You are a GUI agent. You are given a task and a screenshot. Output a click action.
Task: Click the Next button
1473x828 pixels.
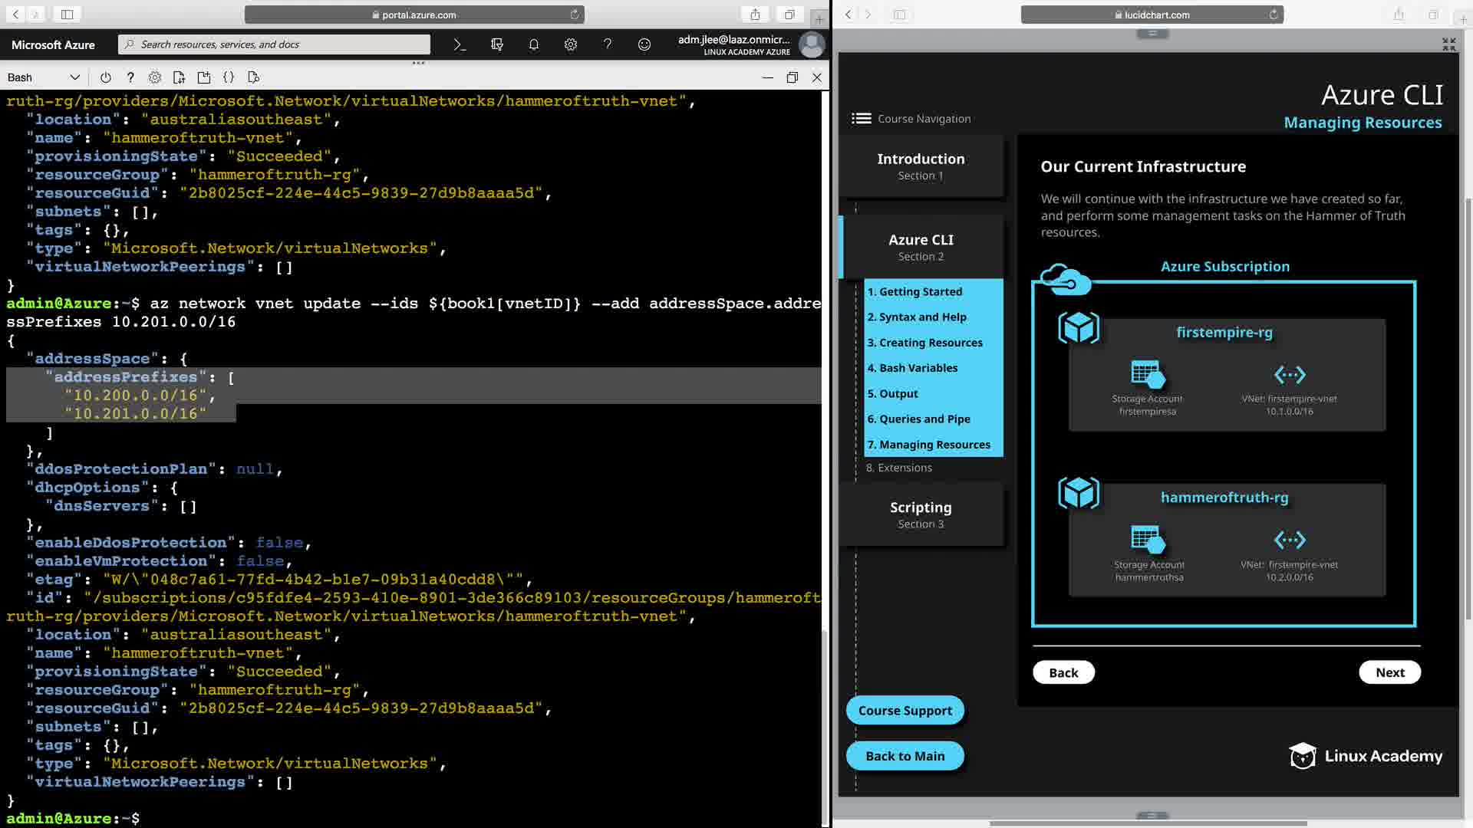1389,672
